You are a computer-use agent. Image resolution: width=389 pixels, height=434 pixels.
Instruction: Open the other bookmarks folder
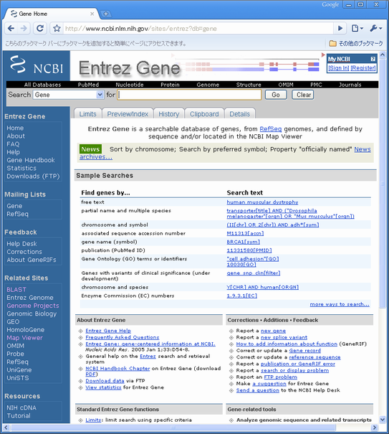click(x=356, y=44)
